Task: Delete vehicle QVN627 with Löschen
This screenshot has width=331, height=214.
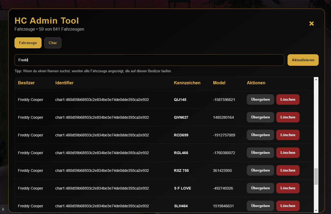Action: click(x=288, y=117)
